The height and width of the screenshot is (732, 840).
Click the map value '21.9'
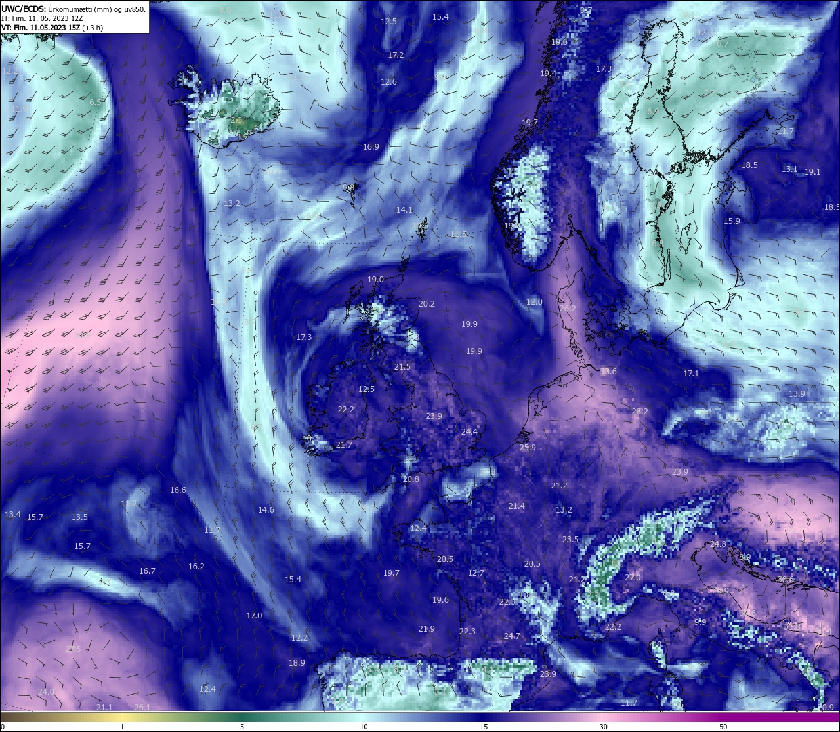tap(427, 629)
